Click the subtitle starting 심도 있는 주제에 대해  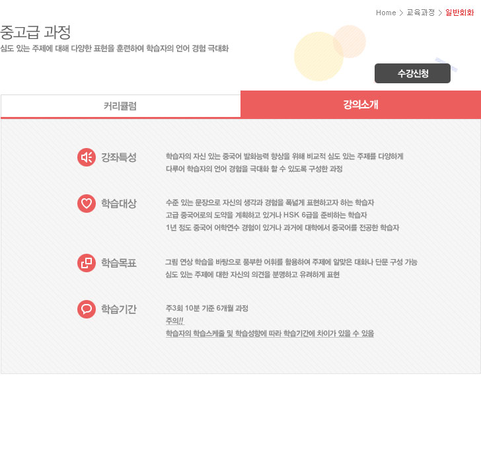pos(114,48)
